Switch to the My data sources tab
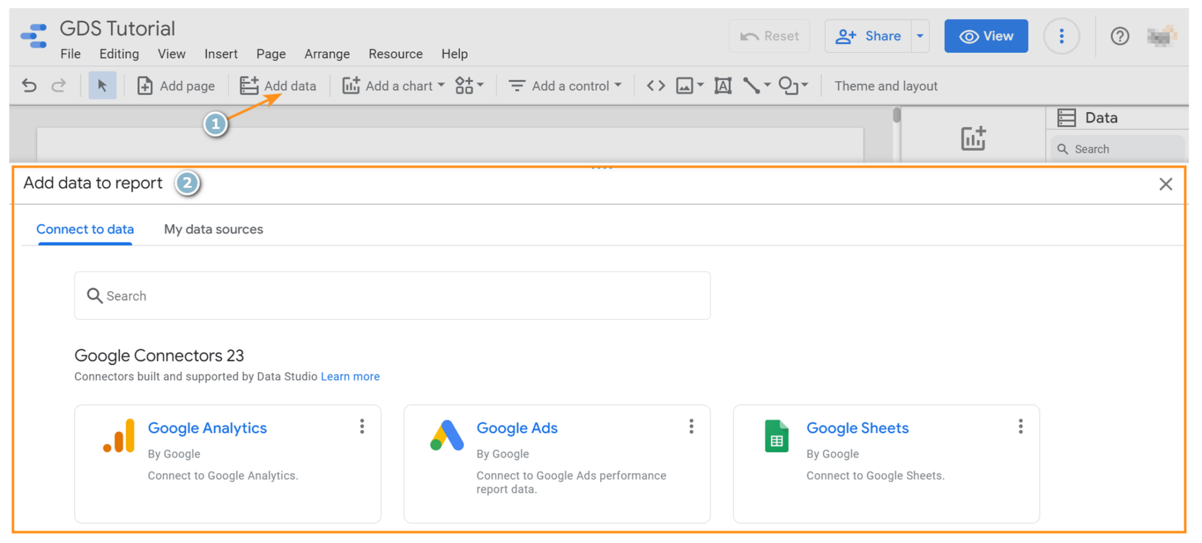 click(214, 229)
